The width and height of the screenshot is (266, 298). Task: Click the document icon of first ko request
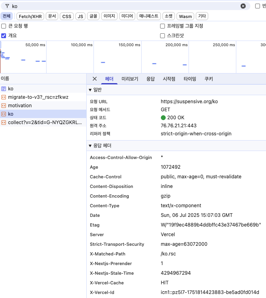(x=4, y=89)
